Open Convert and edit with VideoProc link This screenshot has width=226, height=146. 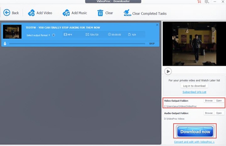click(194, 142)
